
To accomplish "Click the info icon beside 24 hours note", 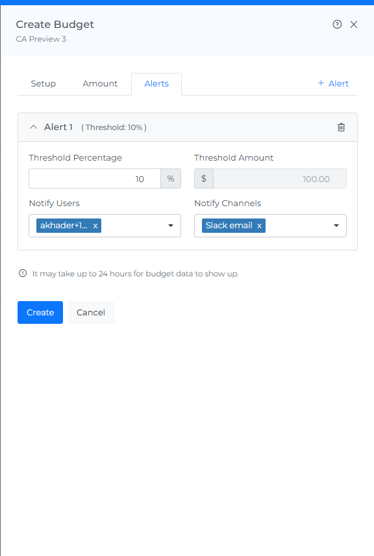I will pos(23,273).
